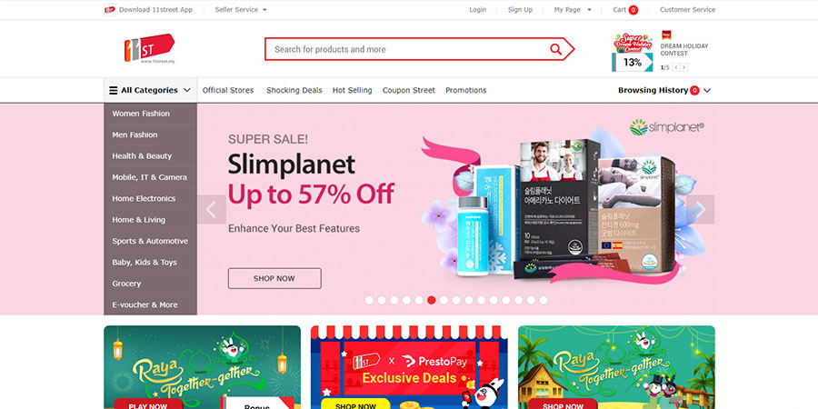Select the first carousel dot
818x409 pixels.
pos(369,300)
